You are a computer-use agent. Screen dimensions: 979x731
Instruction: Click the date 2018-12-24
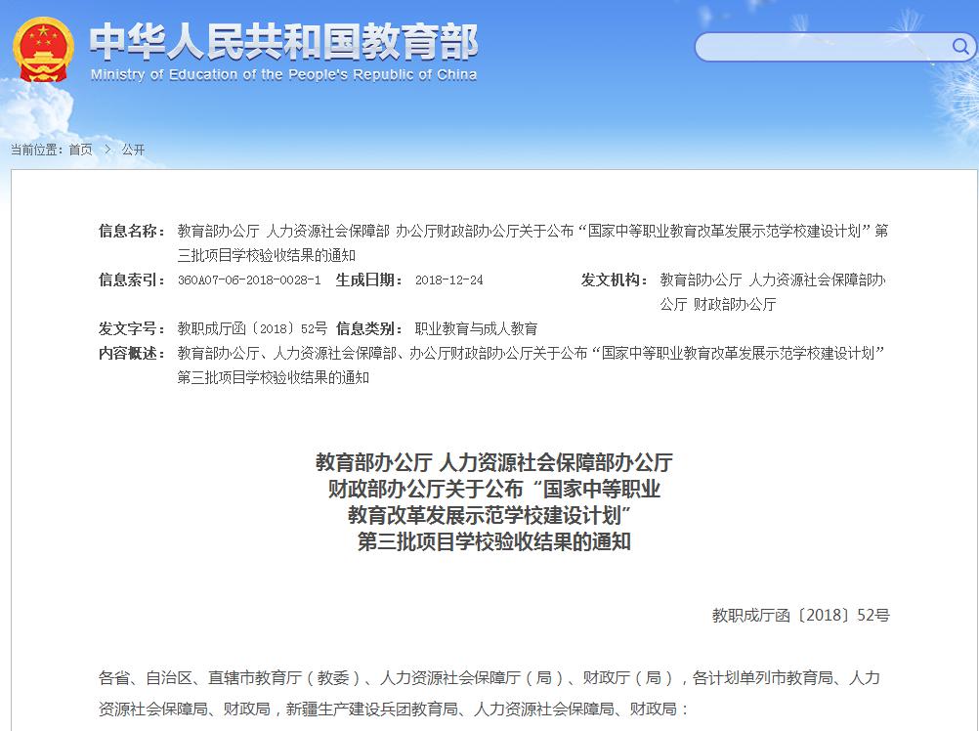[x=448, y=280]
